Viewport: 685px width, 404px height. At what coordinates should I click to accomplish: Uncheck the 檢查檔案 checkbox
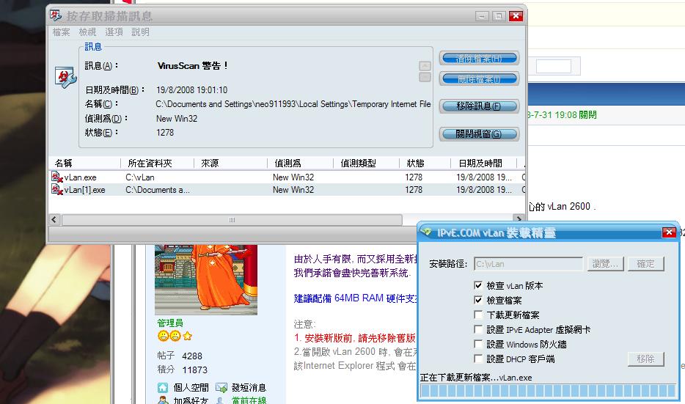(x=478, y=300)
